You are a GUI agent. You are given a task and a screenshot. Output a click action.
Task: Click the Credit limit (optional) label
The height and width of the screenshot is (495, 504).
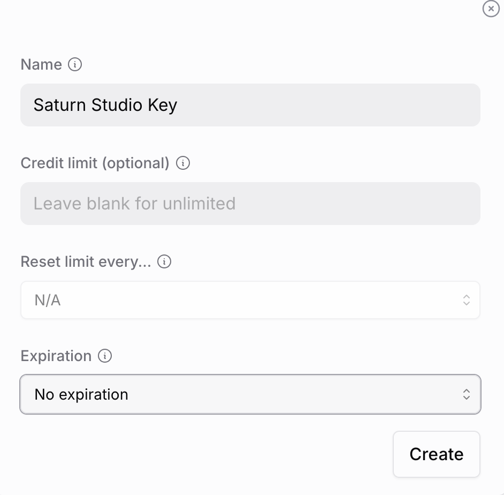click(95, 163)
